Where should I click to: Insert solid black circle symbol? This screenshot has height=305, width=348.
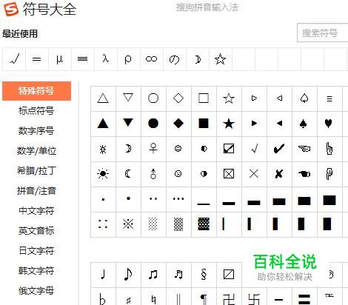[153, 123]
